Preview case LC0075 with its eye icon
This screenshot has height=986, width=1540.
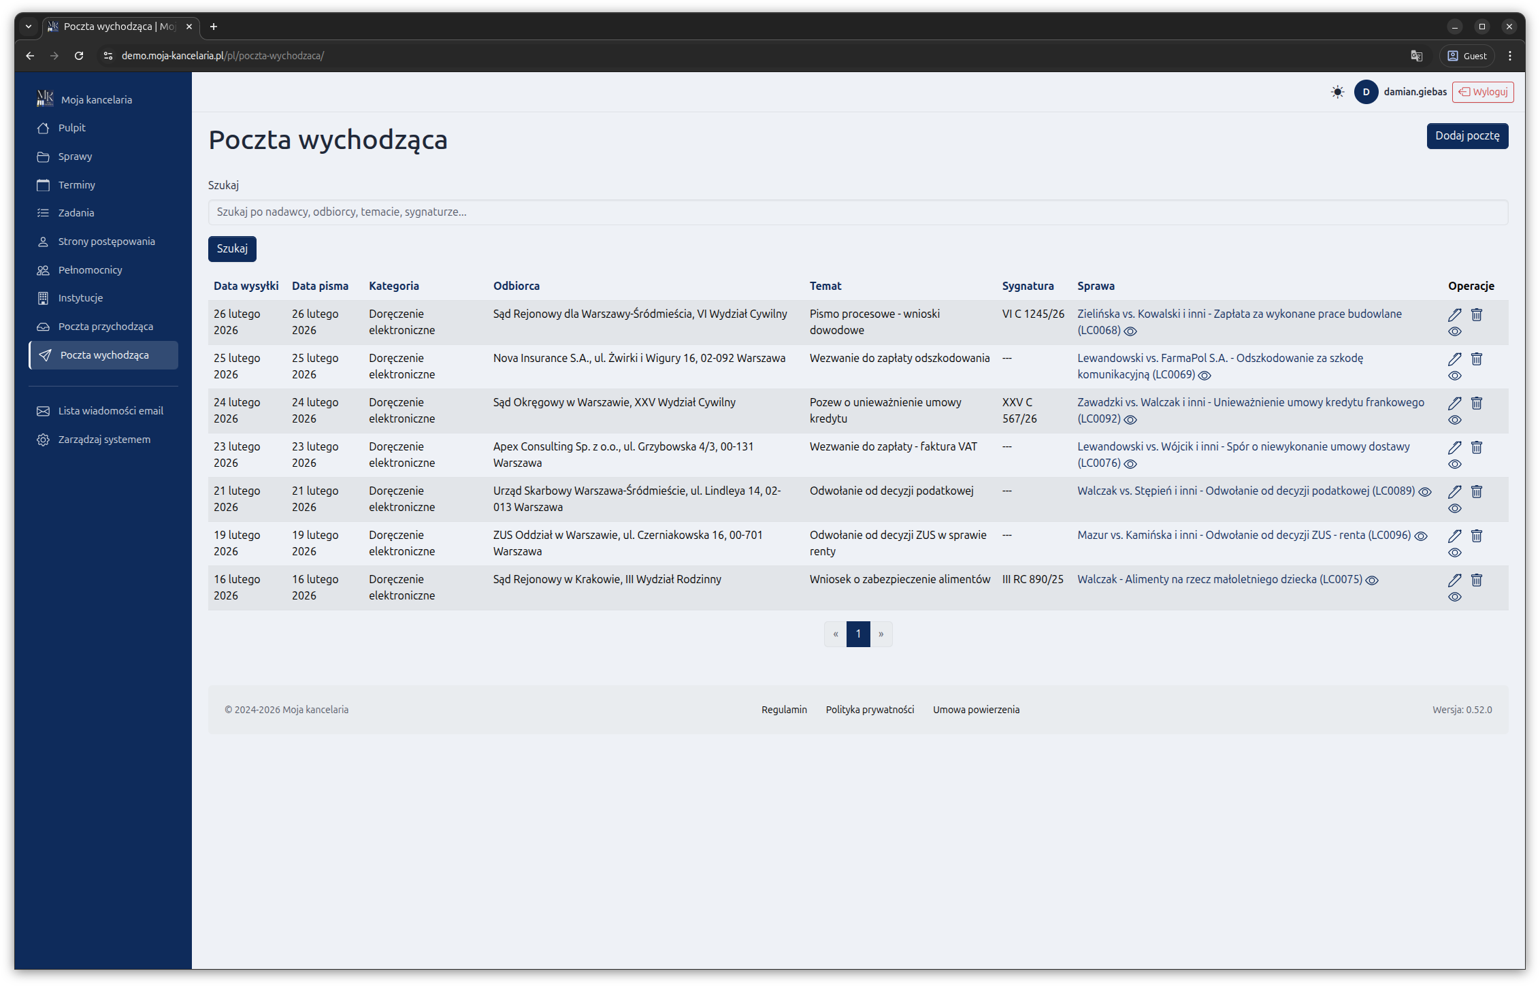(1372, 580)
